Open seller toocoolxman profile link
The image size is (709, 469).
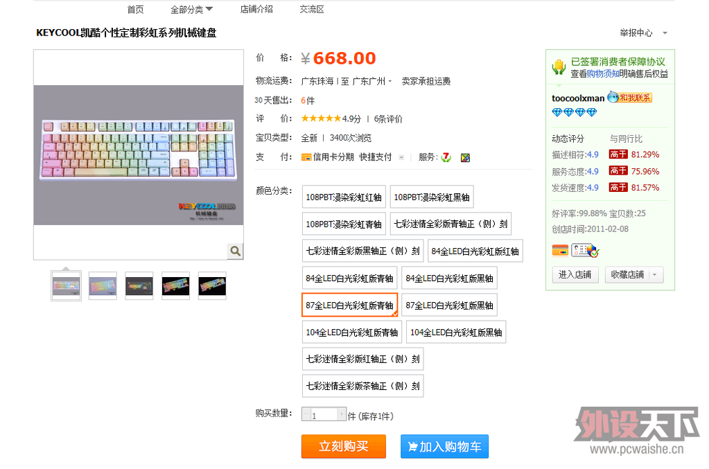pos(578,98)
